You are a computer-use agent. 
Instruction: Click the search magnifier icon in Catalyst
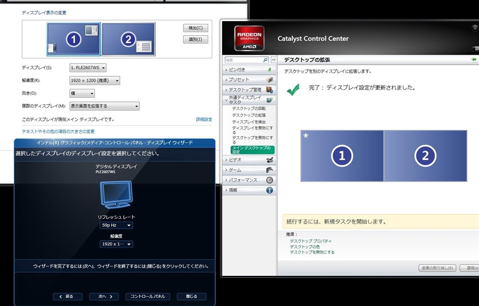[265, 60]
